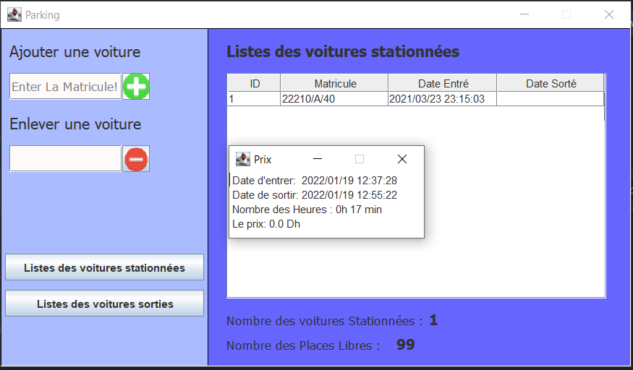Minimize the Parking window
633x370 pixels.
(524, 15)
